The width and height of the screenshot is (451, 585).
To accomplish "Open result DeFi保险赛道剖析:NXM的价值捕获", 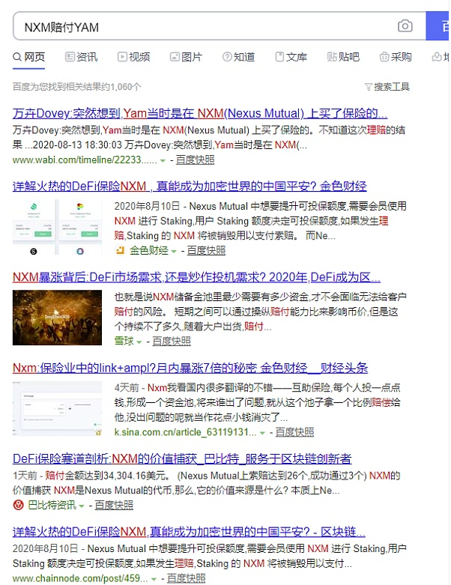I will click(x=182, y=458).
